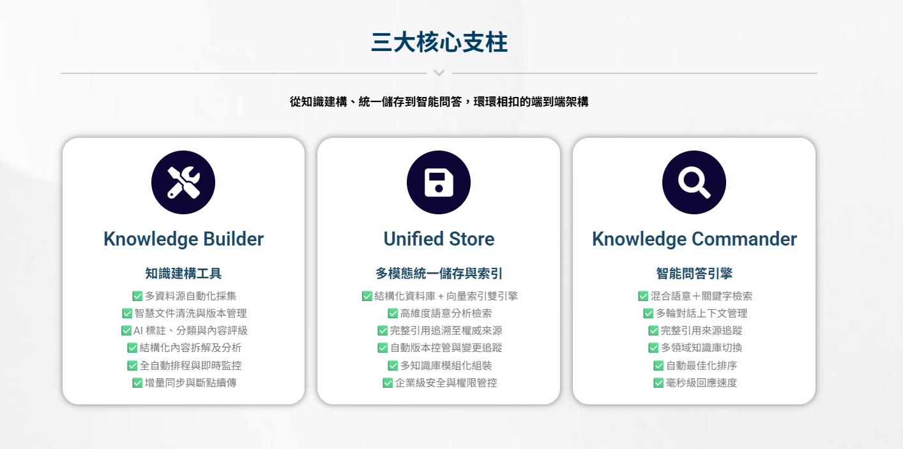903x449 pixels.
Task: Click the text 企業級安全與權限管控
Action: (446, 383)
